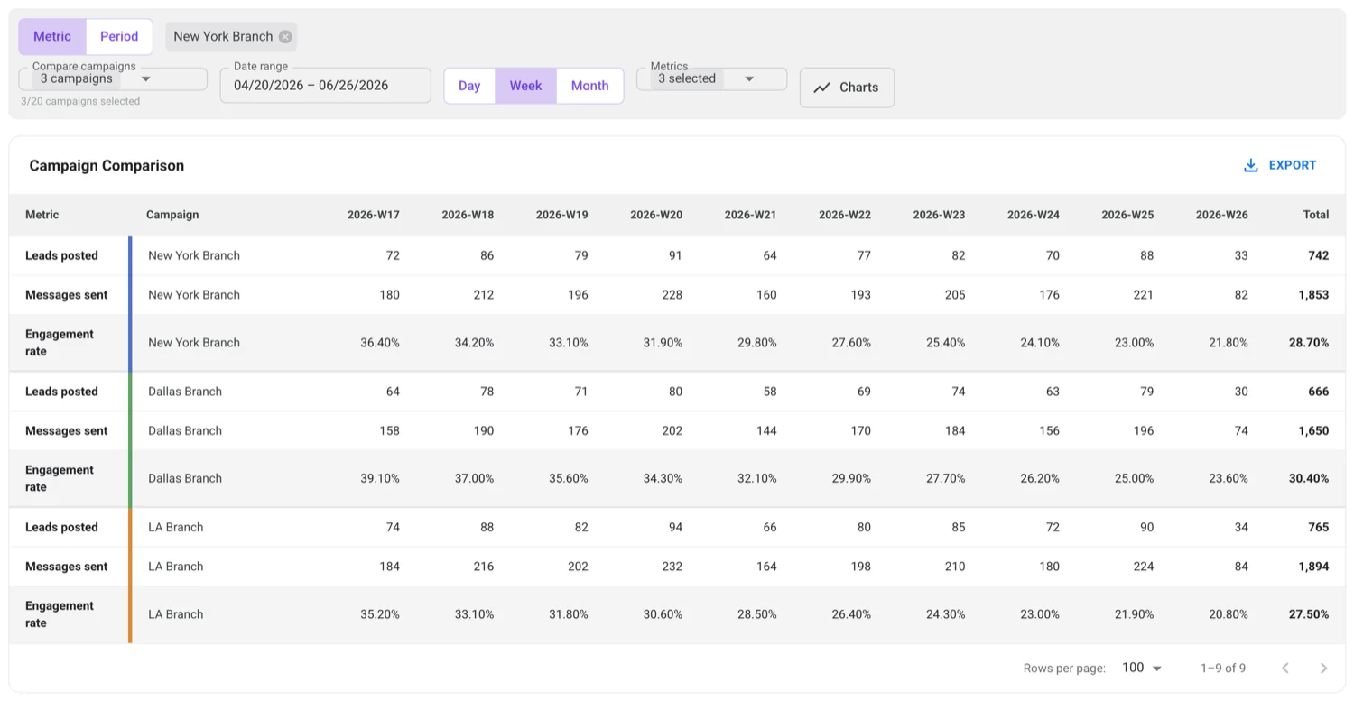Edit the date range field
The width and height of the screenshot is (1354, 701).
pyautogui.click(x=325, y=86)
